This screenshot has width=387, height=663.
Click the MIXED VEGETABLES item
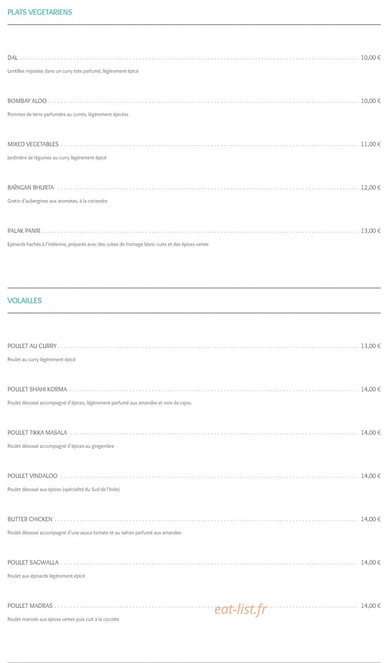pyautogui.click(x=33, y=144)
